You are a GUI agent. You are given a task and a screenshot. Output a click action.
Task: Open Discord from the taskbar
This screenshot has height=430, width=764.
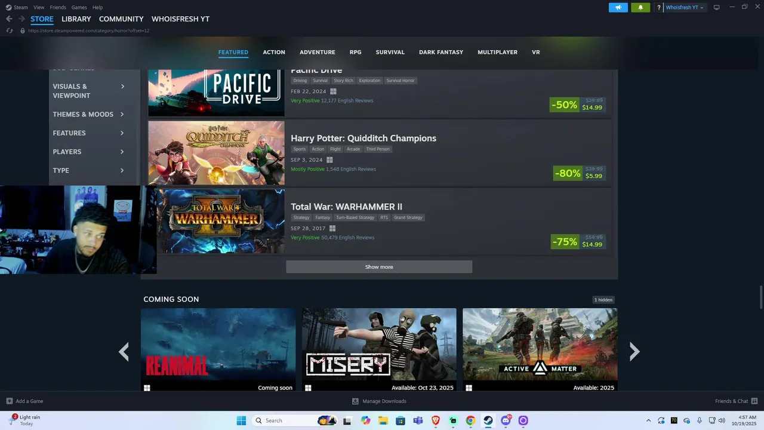[506, 420]
